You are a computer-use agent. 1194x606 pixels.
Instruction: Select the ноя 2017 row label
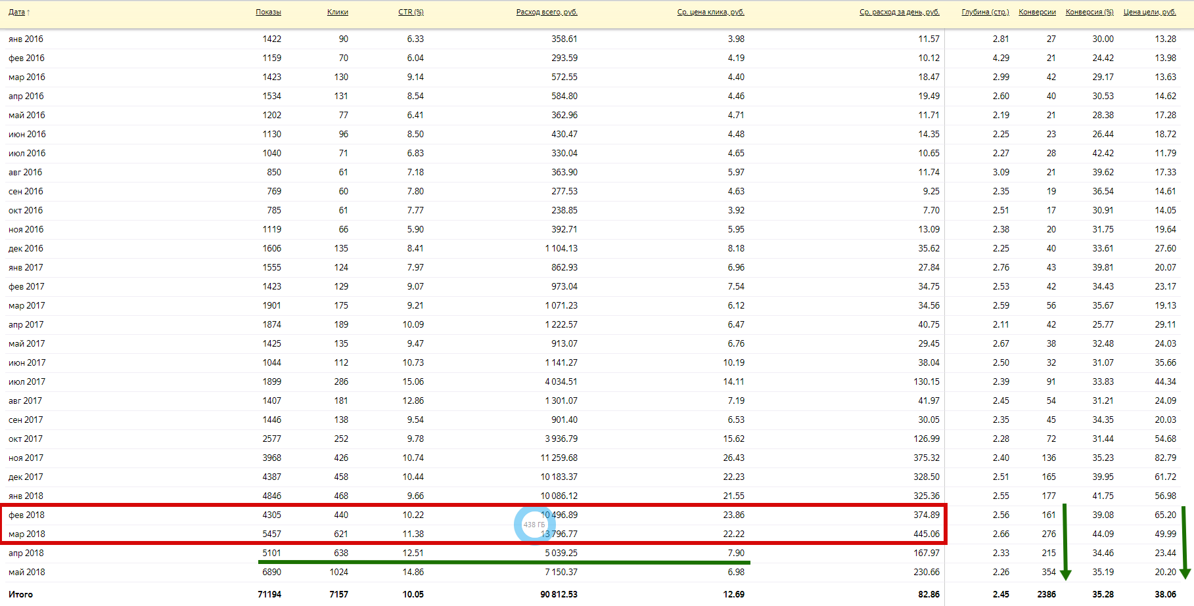click(26, 458)
